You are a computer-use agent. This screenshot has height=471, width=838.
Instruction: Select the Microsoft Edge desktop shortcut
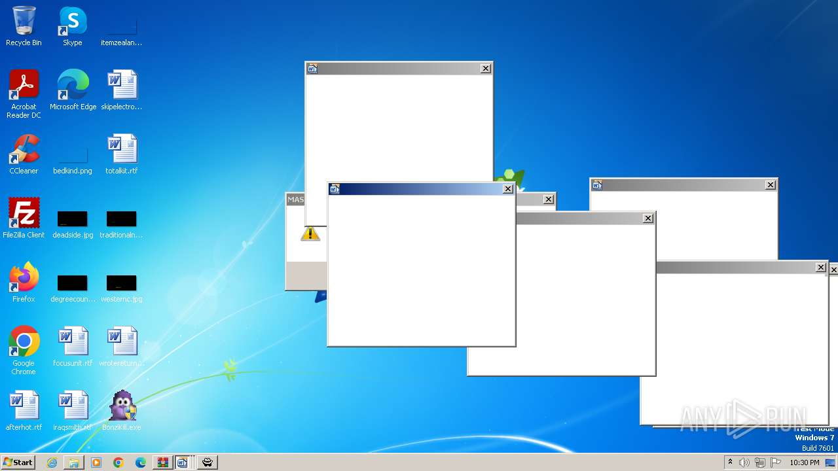73,90
